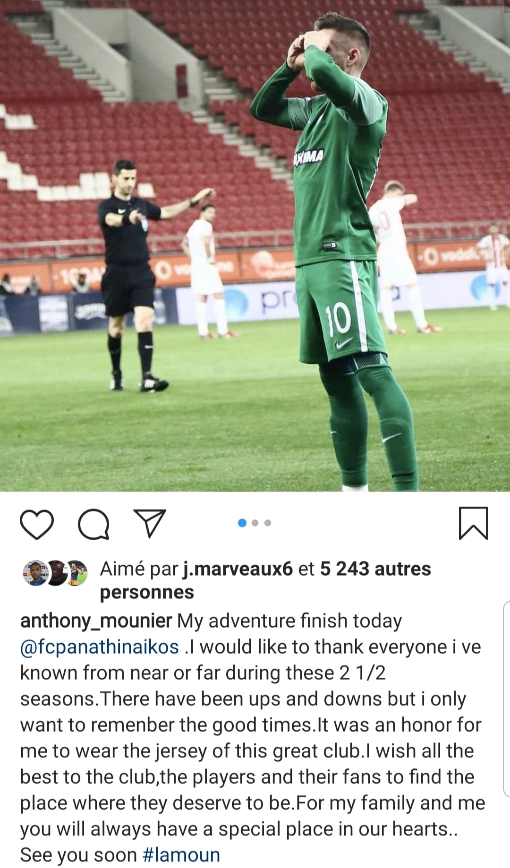510x868 pixels.
Task: Open anthony_mounier profile from caption
Action: (x=96, y=621)
